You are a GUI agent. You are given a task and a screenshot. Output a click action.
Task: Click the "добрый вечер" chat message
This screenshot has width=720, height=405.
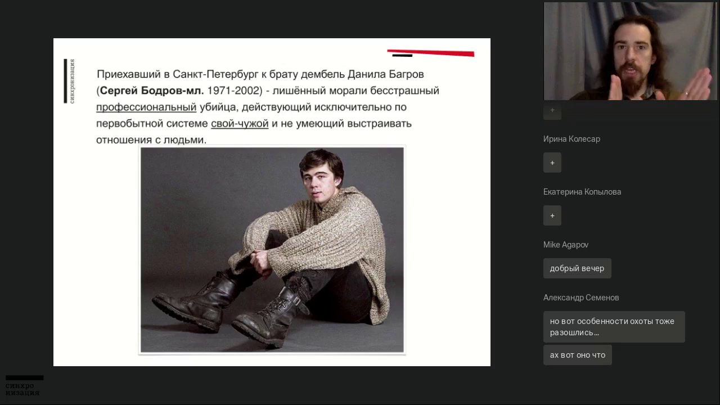pos(577,268)
